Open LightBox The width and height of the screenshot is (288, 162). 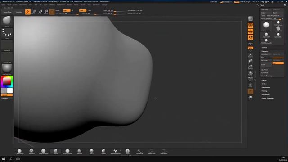pos(19,12)
